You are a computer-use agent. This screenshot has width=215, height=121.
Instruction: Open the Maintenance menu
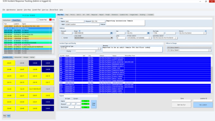(11, 10)
